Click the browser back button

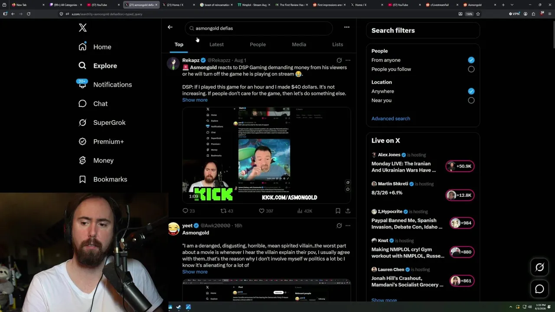pos(13,14)
